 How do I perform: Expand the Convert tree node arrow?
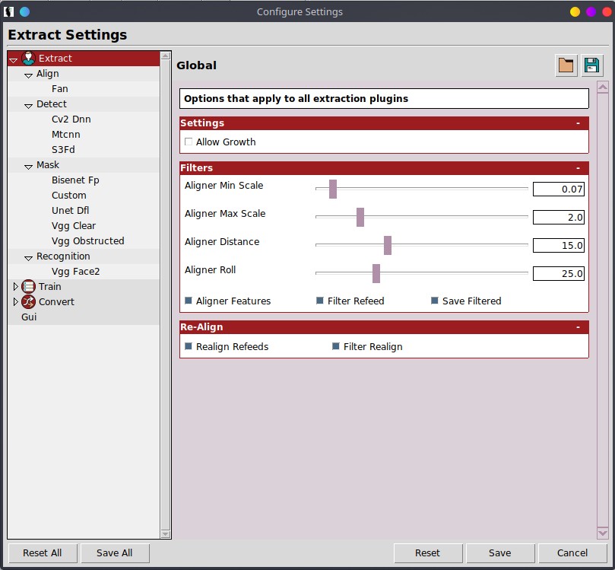[x=15, y=302]
